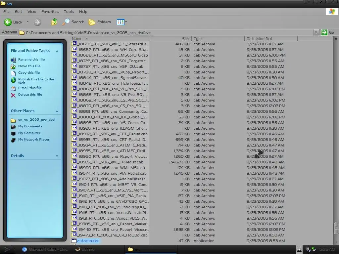The height and width of the screenshot is (254, 339).
Task: Sort by the Date Modified column header
Action: (x=271, y=39)
